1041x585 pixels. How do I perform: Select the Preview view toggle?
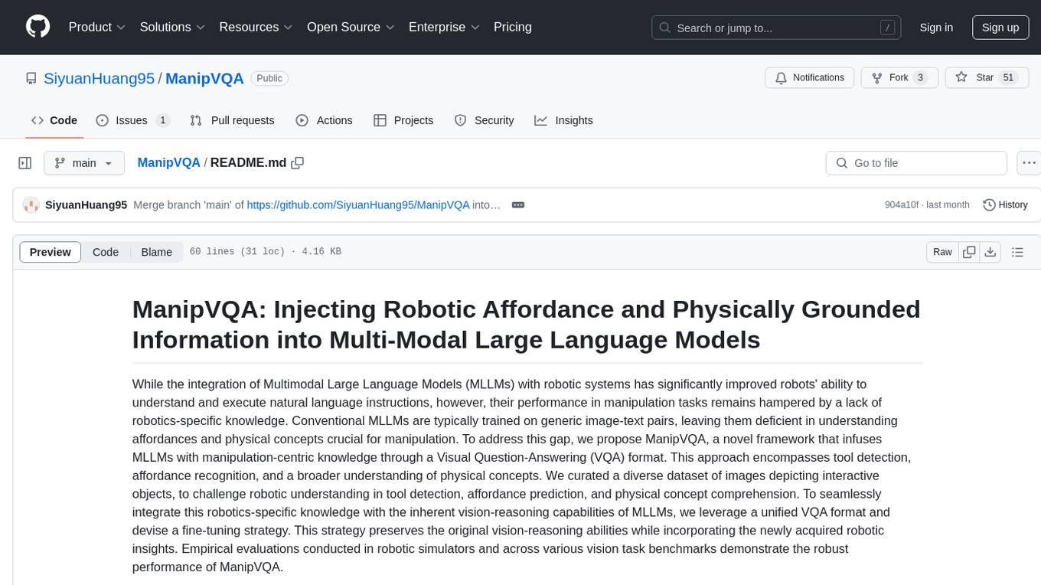click(x=51, y=252)
